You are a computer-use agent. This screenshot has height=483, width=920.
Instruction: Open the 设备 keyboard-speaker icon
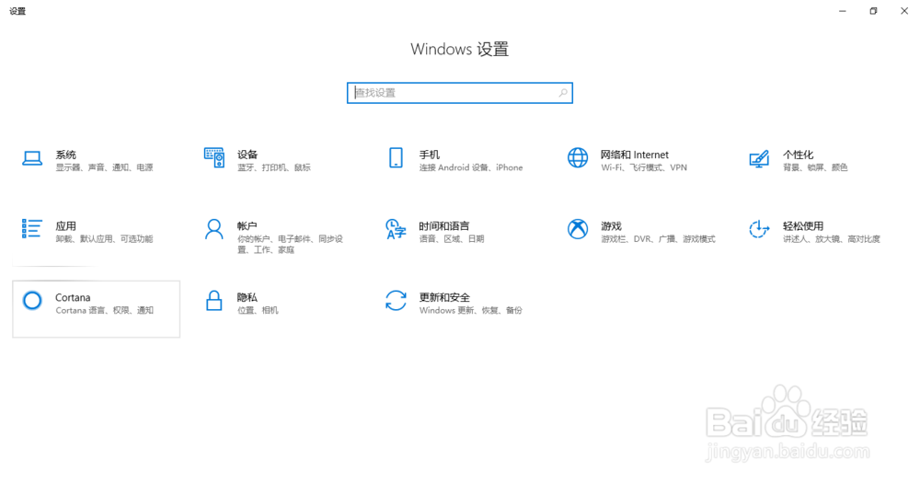(214, 158)
